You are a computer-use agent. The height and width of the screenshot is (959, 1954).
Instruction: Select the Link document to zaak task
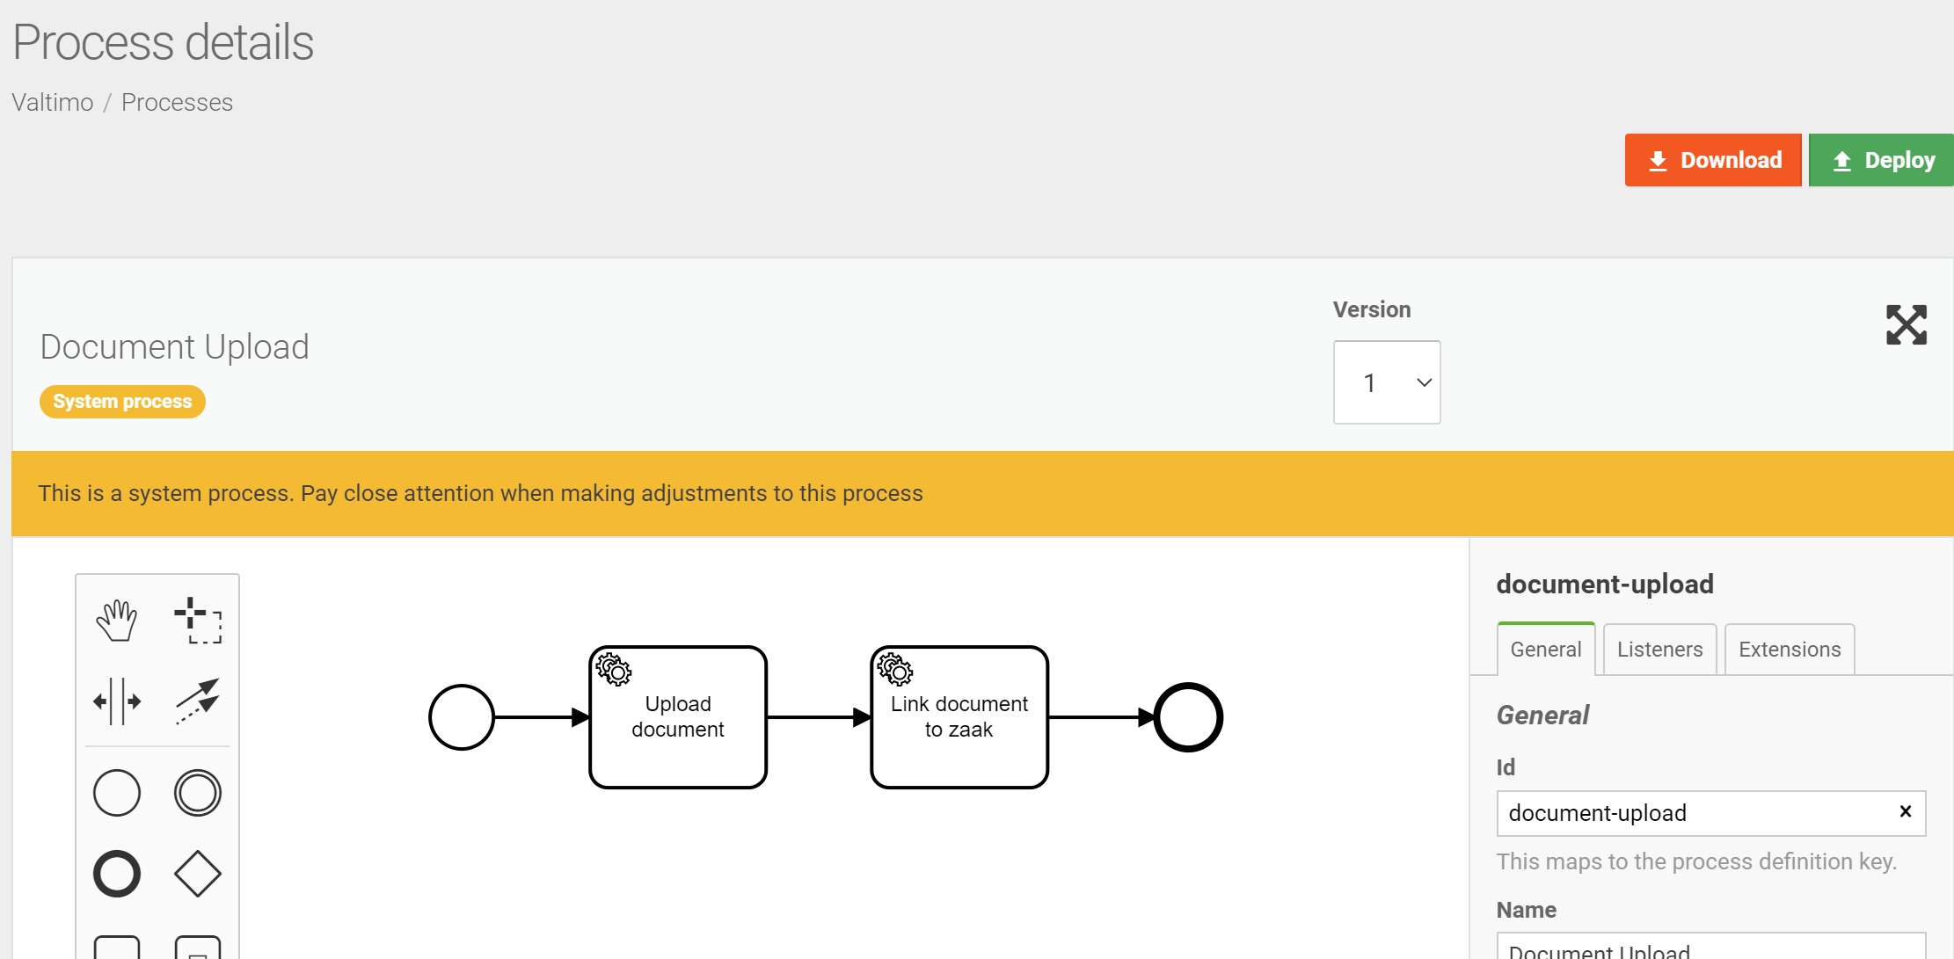(x=959, y=717)
